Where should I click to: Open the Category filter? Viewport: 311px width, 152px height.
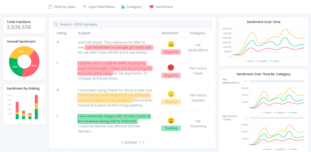(132, 7)
